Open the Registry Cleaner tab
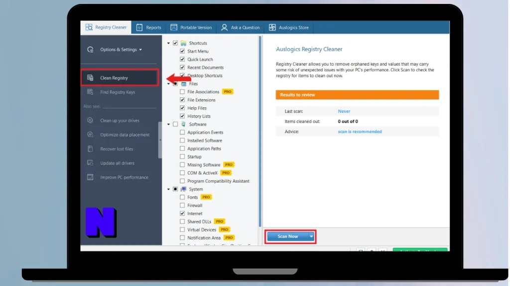Viewport: 510px width, 286px height. pos(106,27)
